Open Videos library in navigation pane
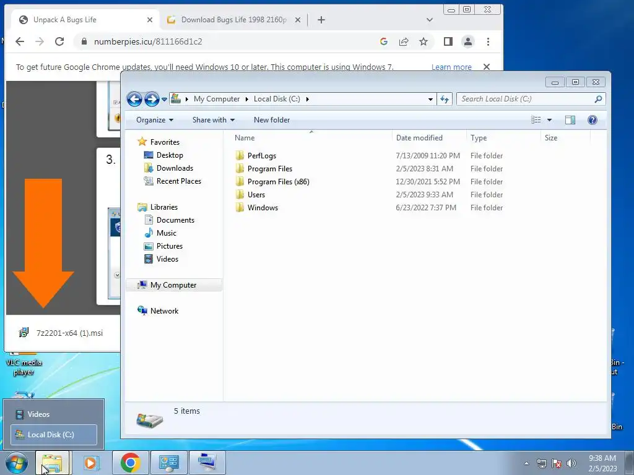This screenshot has width=634, height=475. 167,259
